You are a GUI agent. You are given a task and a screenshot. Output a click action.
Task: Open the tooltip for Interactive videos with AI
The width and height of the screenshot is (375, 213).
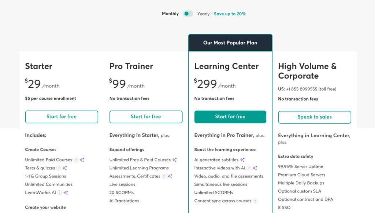click(x=249, y=168)
